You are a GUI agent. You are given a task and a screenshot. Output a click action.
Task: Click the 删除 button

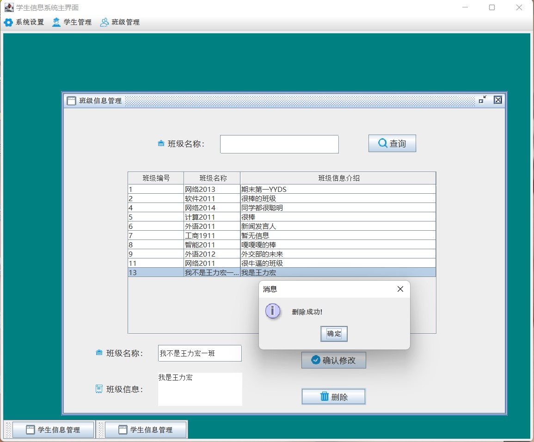coord(334,397)
